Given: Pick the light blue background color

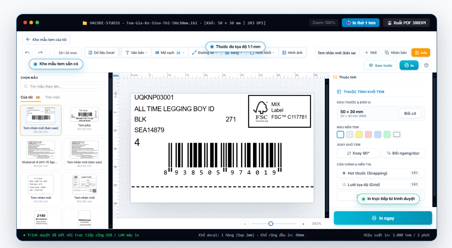Looking at the screenshot, I should (378, 134).
